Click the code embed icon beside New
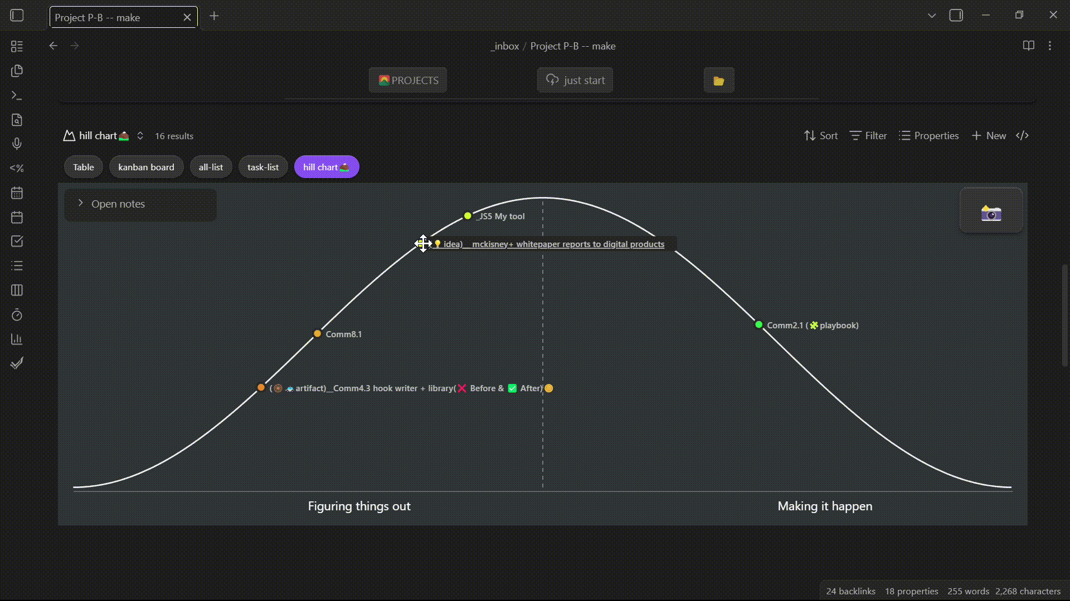 (1022, 136)
